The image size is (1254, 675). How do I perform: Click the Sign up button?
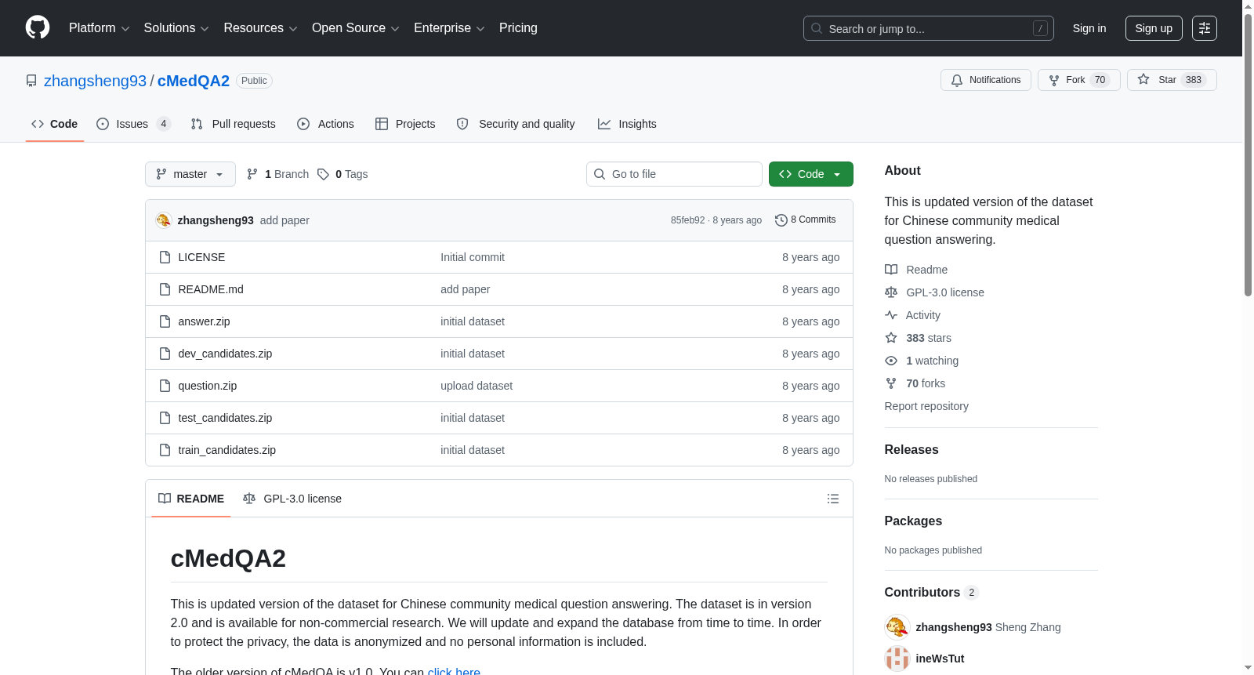tap(1154, 28)
